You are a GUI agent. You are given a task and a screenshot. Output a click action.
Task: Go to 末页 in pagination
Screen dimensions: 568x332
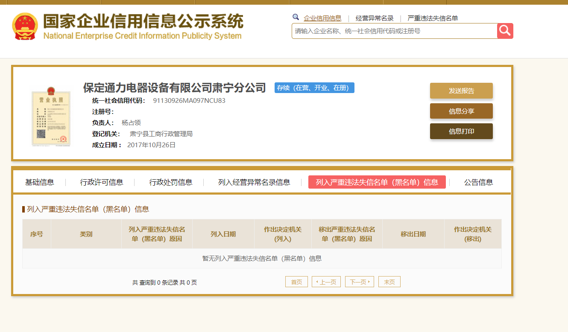click(389, 282)
